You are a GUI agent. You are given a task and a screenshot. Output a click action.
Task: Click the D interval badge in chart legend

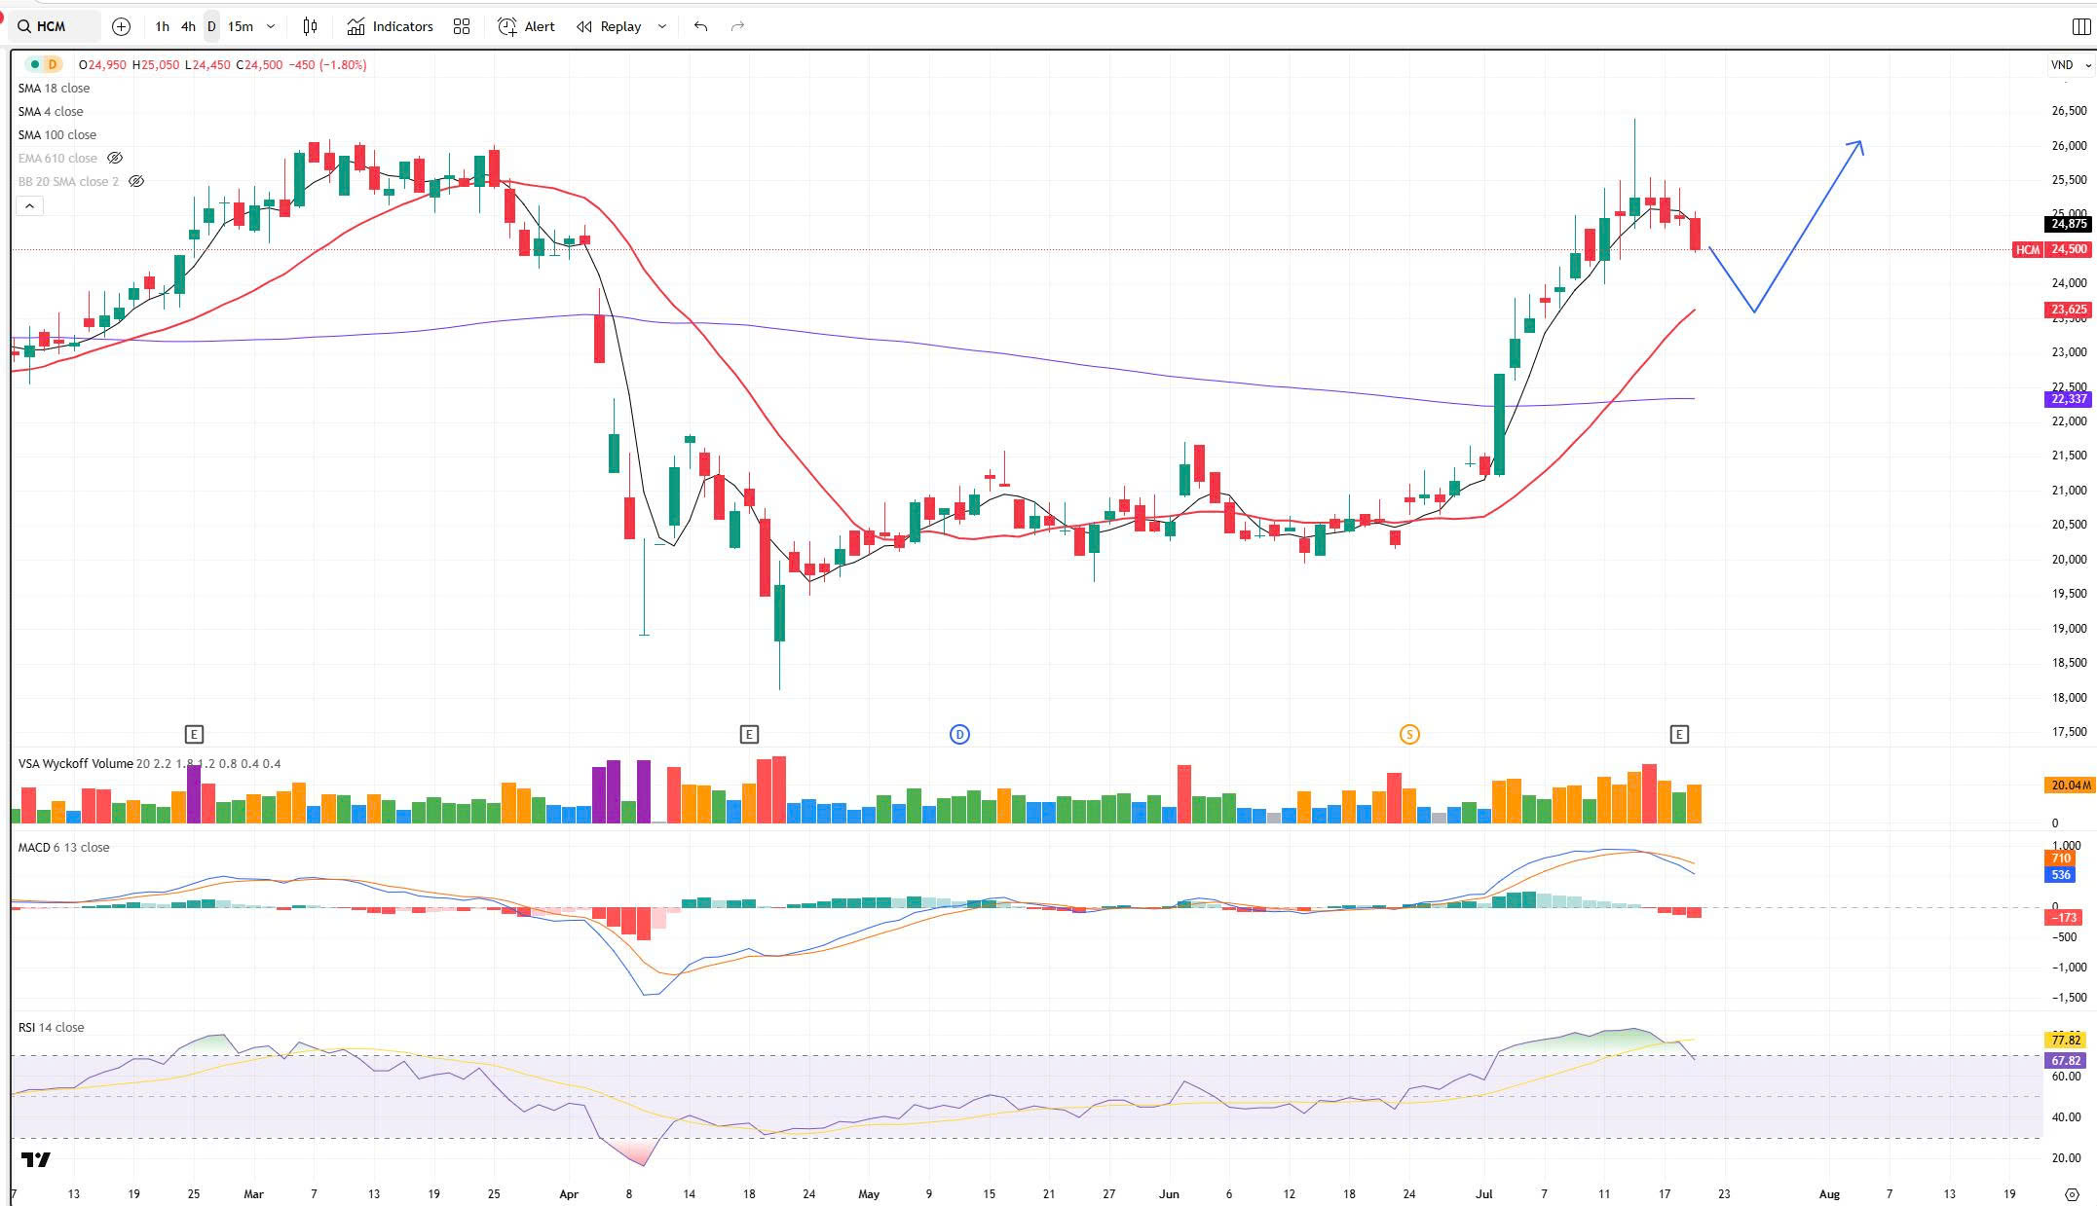pyautogui.click(x=53, y=64)
